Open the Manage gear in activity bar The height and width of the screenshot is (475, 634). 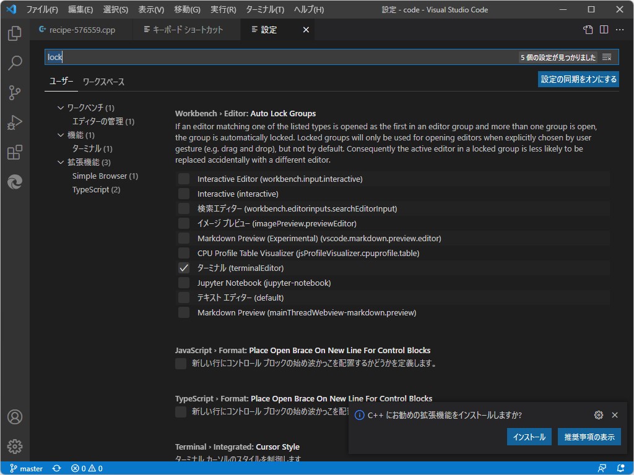pos(15,447)
